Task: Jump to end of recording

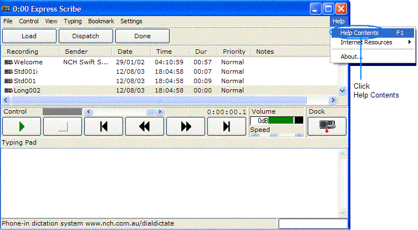Action: pyautogui.click(x=227, y=126)
